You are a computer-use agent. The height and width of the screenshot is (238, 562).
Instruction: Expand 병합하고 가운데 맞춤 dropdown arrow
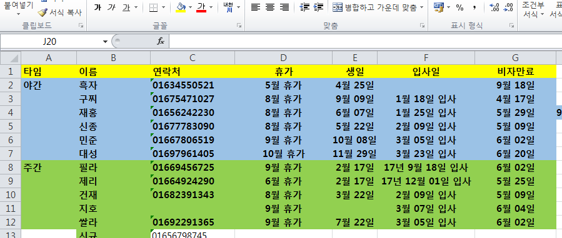[421, 7]
